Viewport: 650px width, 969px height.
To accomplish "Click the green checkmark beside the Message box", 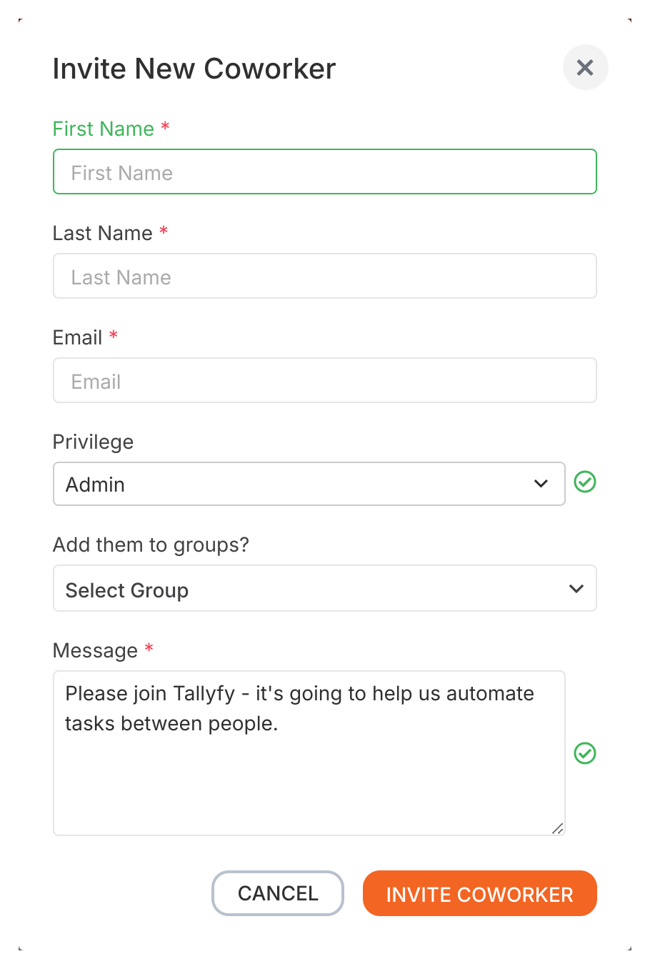I will coord(584,753).
